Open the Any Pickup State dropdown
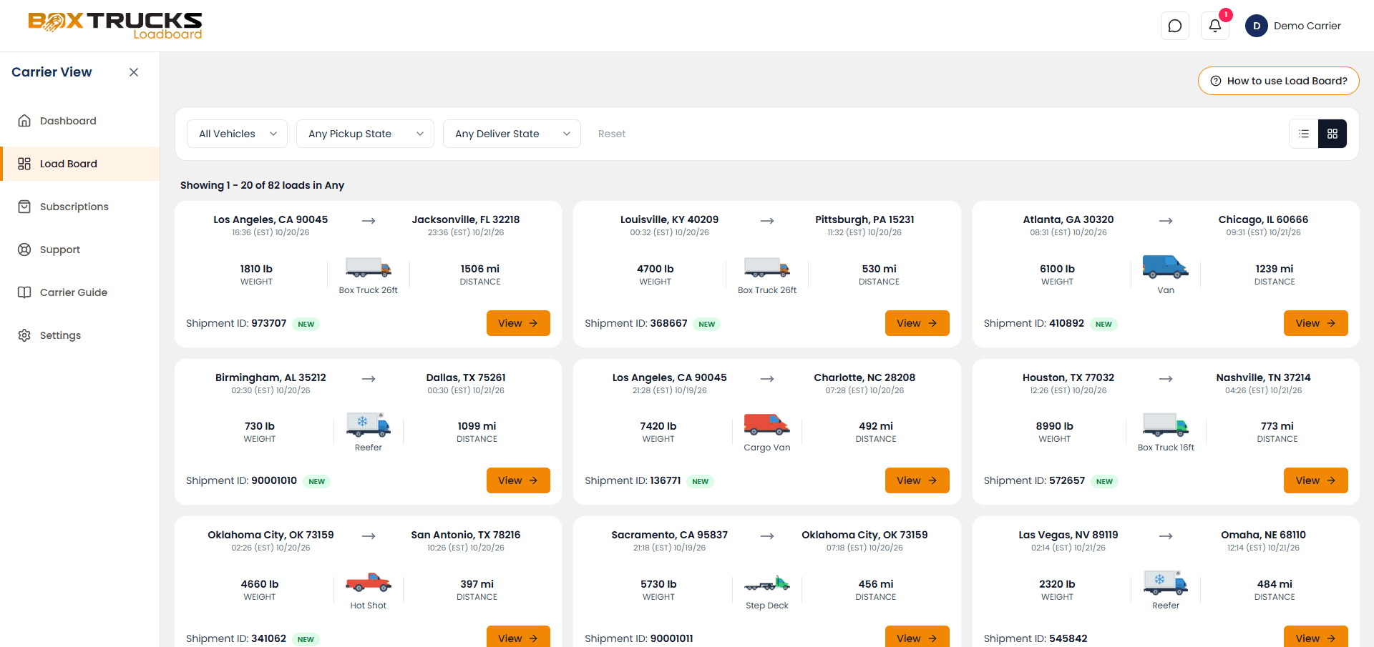 click(x=365, y=134)
